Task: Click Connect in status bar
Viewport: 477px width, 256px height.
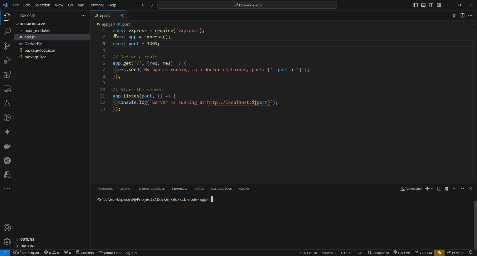Action: [85, 253]
